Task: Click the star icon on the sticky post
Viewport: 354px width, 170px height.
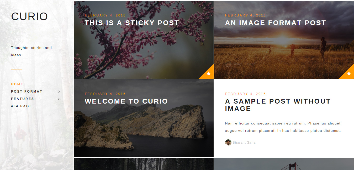Action: [x=209, y=73]
